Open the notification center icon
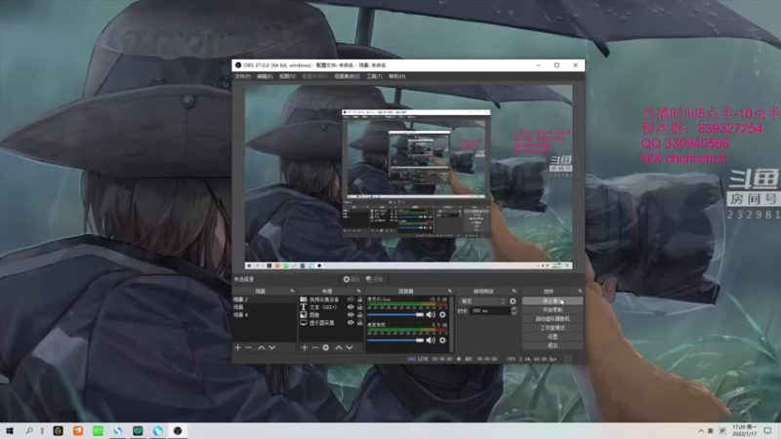Viewport: 781px width, 439px height. point(767,431)
